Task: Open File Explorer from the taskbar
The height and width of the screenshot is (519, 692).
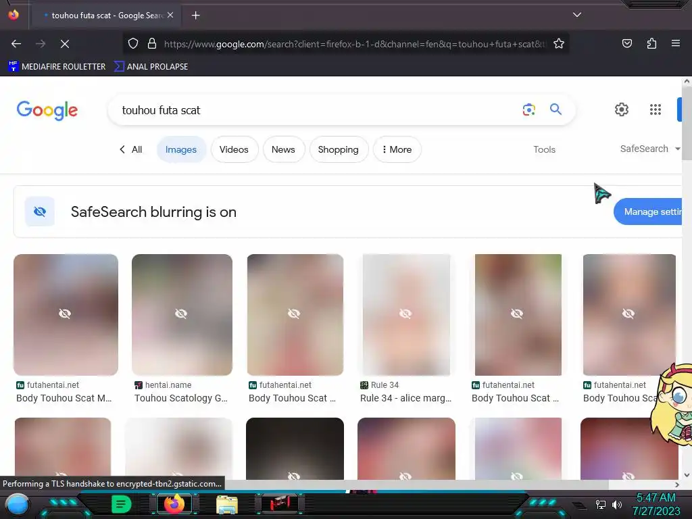Action: 227,504
